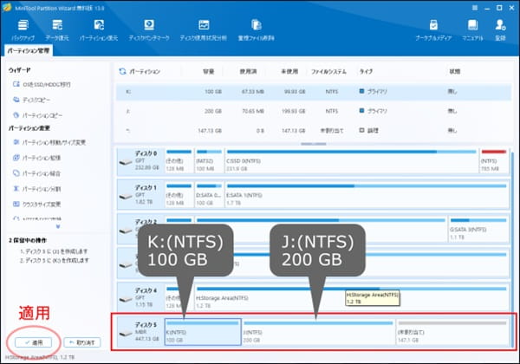Select the unallocated *: row with 147.13 GB
Screen dimensions: 520x364
pos(314,131)
